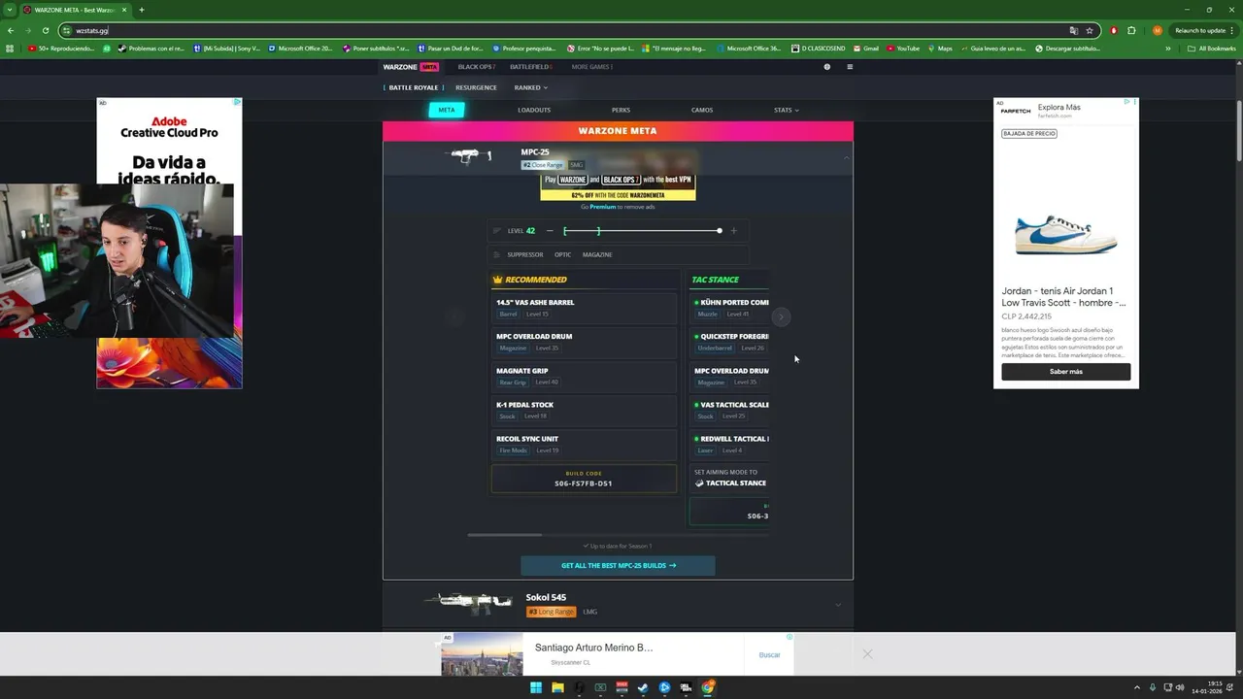Switch to the Meta tab
1243x699 pixels.
click(447, 110)
